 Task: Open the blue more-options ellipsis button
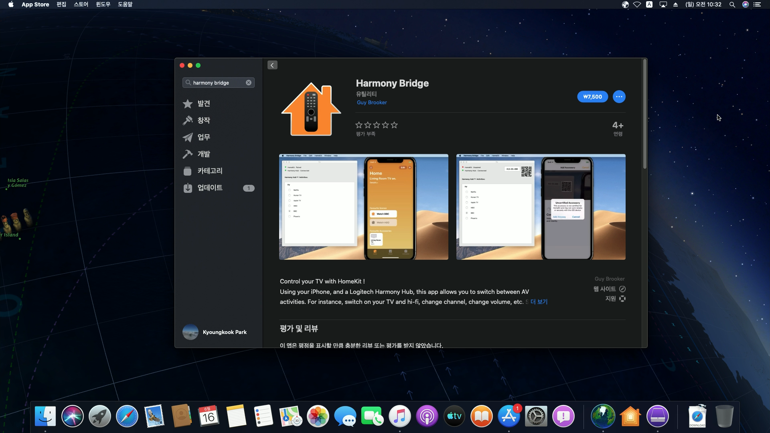619,97
